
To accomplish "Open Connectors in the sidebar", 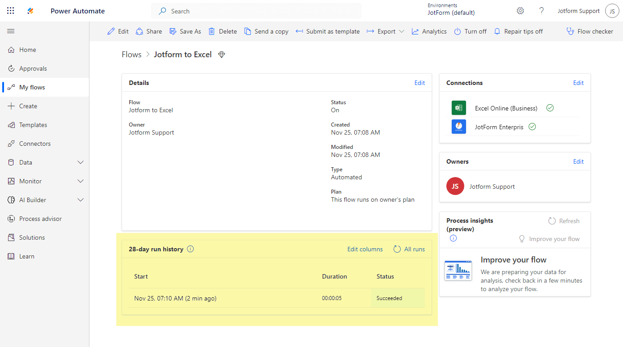I will 45,144.
